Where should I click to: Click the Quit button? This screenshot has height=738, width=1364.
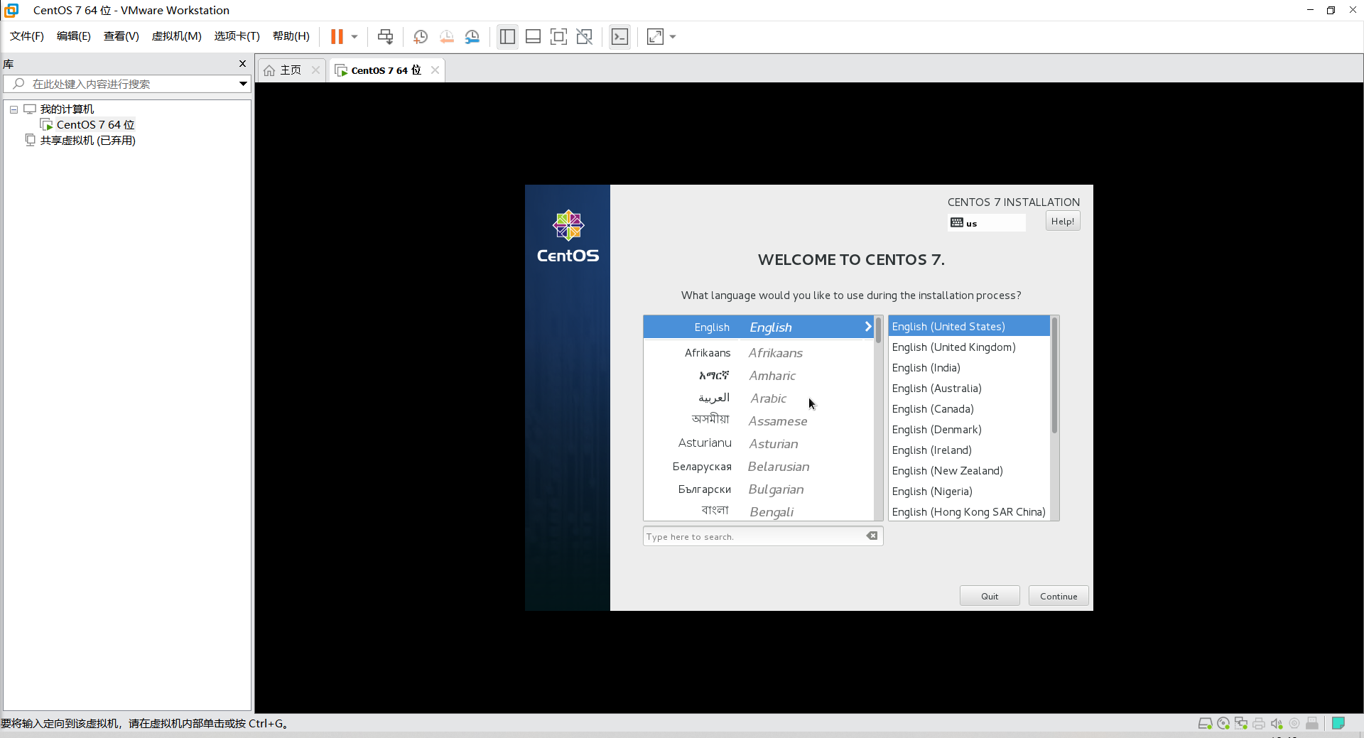(x=990, y=596)
